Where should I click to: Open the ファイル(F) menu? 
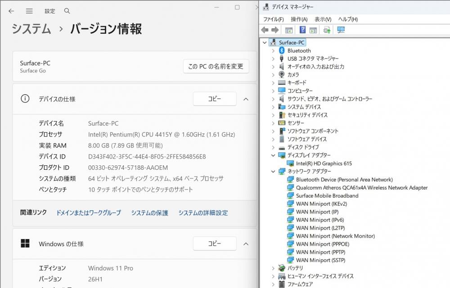(x=274, y=19)
